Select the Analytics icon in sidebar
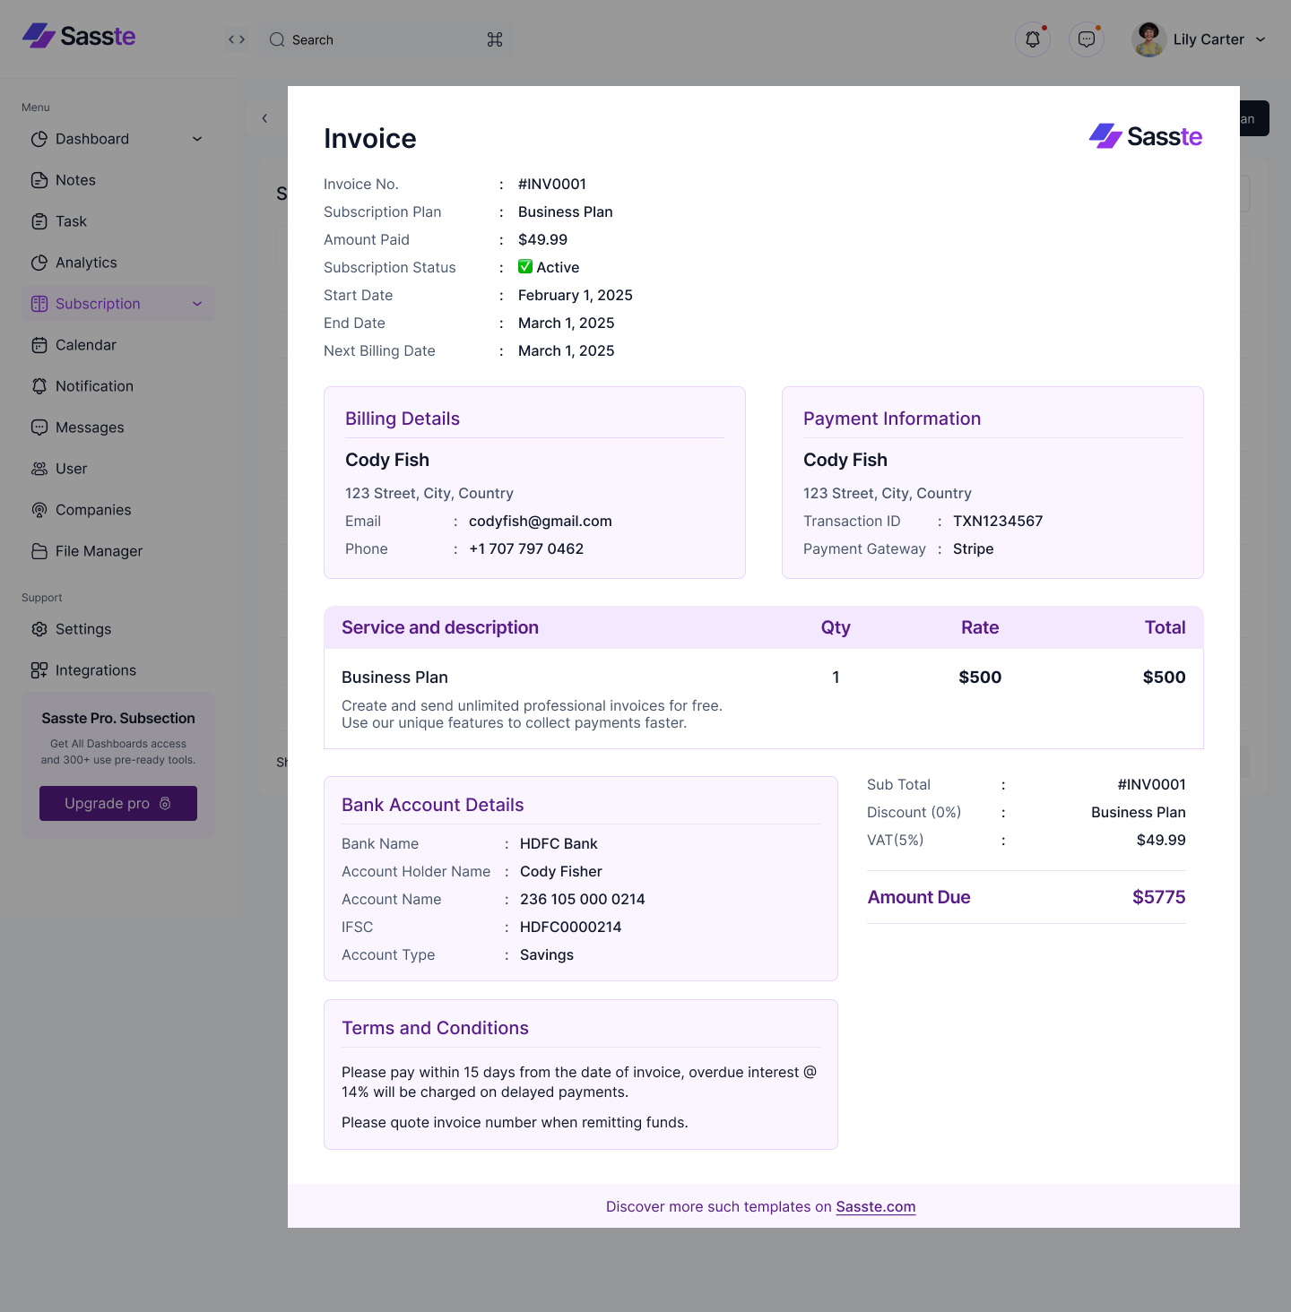The height and width of the screenshot is (1312, 1291). point(39,262)
